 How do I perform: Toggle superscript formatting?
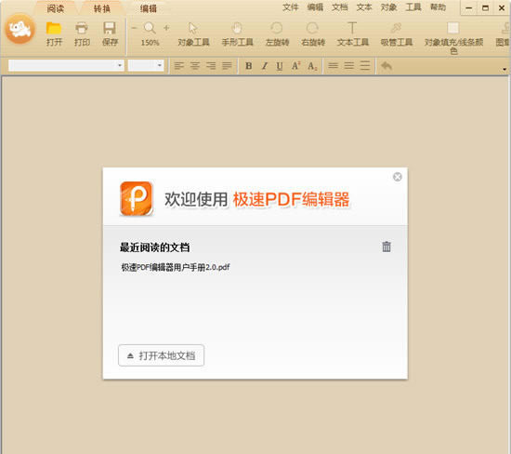tap(295, 66)
